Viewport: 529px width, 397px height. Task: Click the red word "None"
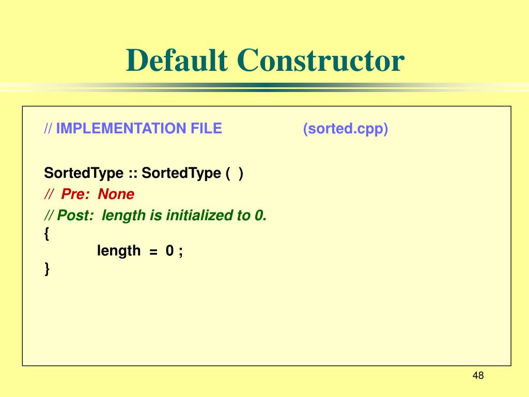pyautogui.click(x=116, y=194)
